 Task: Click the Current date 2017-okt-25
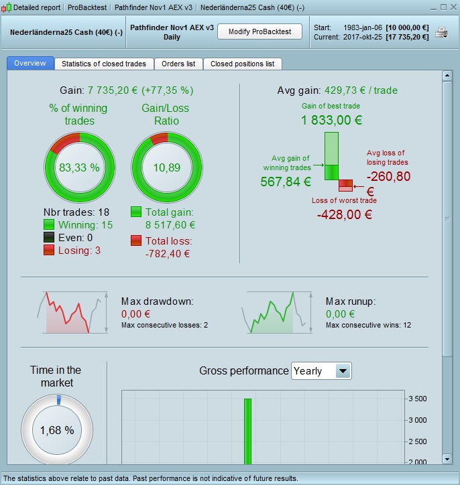point(363,37)
